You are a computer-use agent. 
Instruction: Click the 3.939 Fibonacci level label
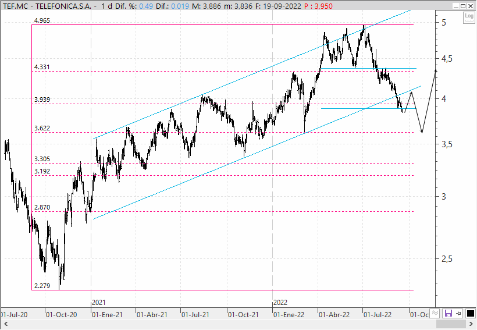point(42,100)
